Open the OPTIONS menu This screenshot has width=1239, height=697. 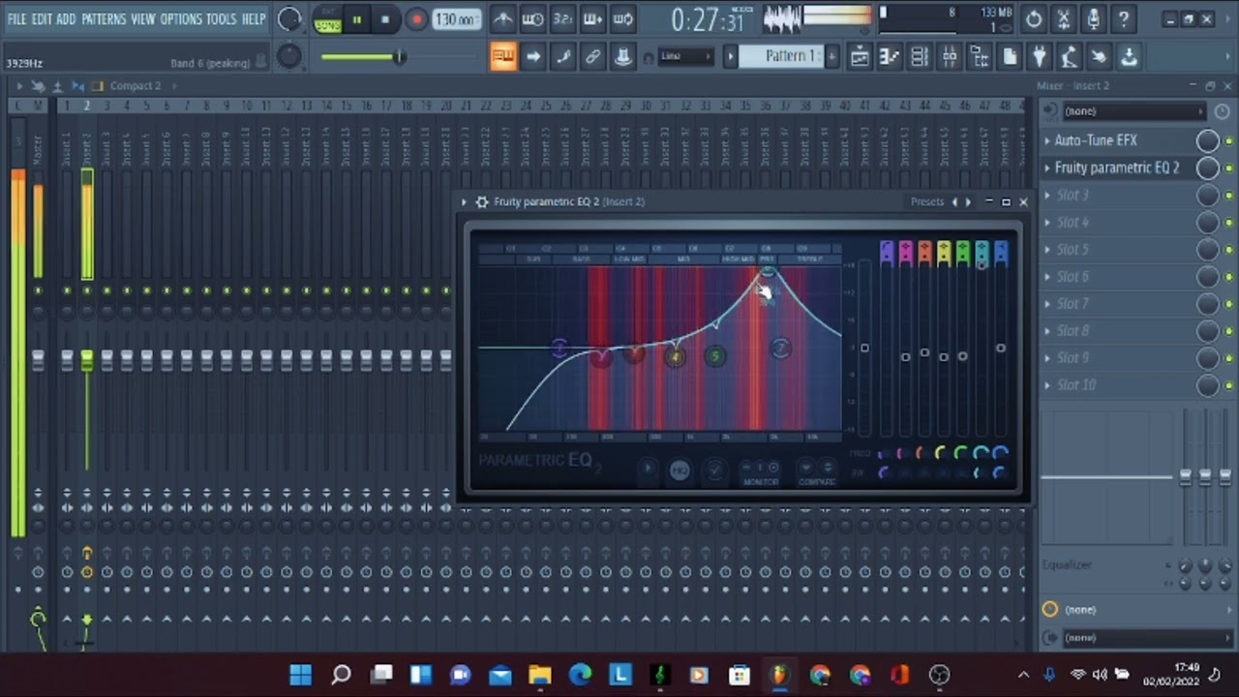(x=181, y=18)
